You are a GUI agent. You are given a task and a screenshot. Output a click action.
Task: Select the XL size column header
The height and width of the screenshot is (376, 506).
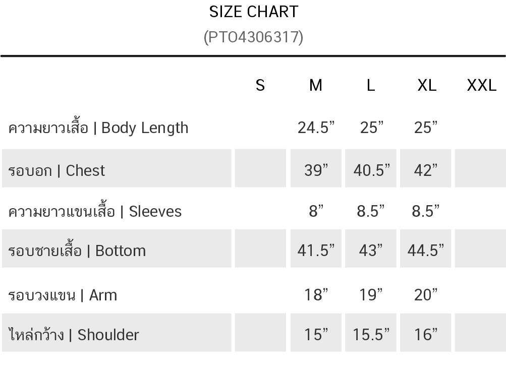[x=427, y=86]
